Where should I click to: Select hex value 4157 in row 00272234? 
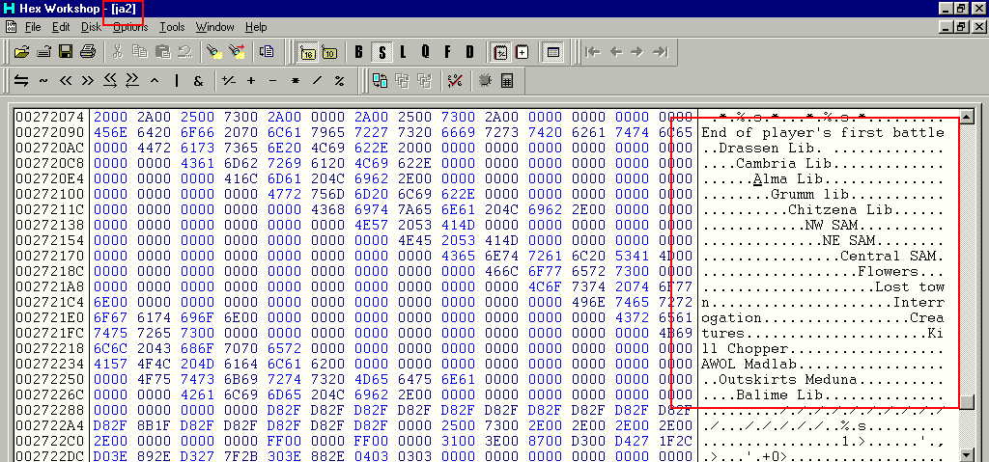(110, 364)
